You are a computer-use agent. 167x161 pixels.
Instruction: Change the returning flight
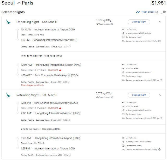click(x=139, y=95)
